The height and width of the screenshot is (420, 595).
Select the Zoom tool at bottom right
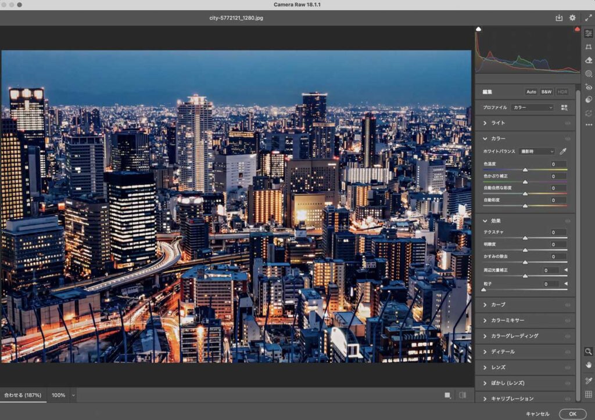pyautogui.click(x=588, y=352)
